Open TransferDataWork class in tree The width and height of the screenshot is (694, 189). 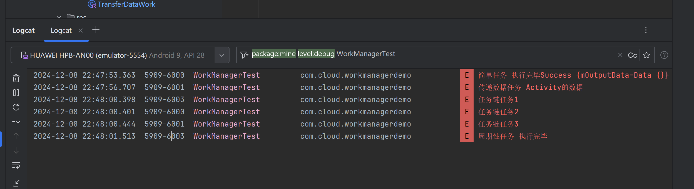(x=126, y=4)
